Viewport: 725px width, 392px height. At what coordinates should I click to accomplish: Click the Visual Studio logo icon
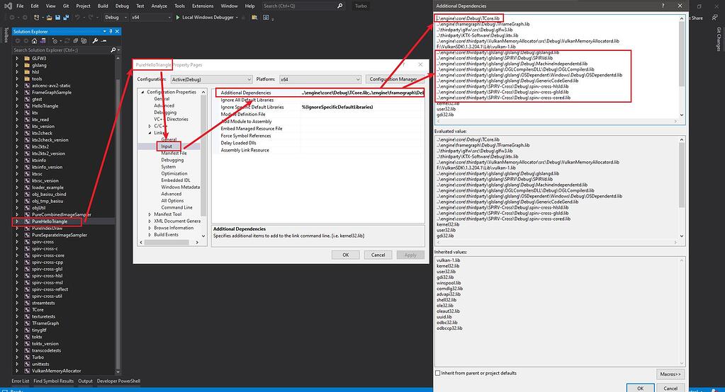point(9,6)
